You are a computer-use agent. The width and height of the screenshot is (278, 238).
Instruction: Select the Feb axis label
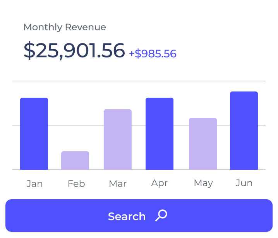tap(76, 183)
